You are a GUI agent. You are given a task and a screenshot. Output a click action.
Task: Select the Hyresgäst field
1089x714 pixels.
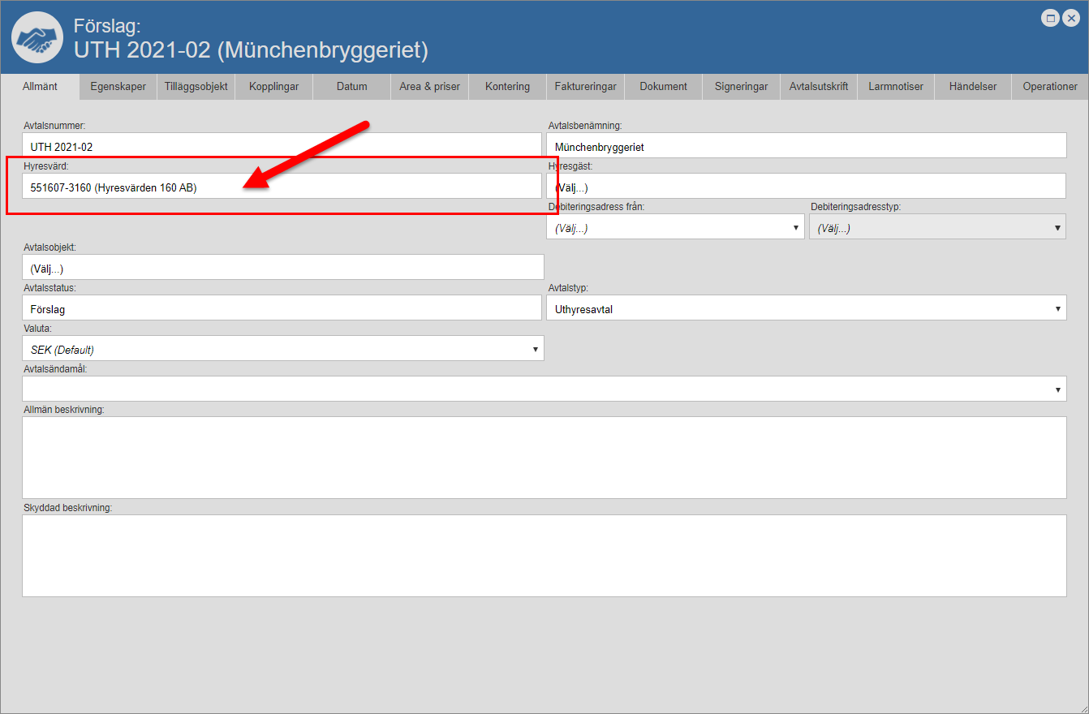pyautogui.click(x=806, y=187)
